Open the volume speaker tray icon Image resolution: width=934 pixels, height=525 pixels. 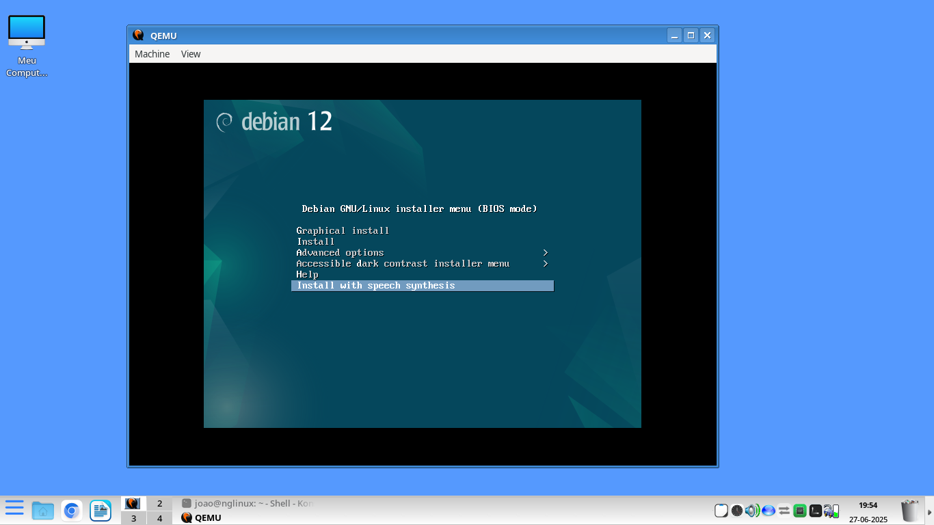[x=752, y=511]
